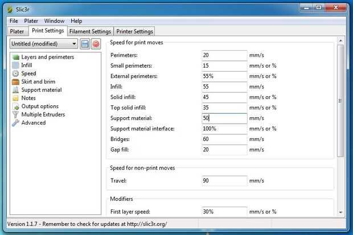Switch to the Filament Settings tab
Screen dimensions: 353x235
pyautogui.click(x=91, y=31)
